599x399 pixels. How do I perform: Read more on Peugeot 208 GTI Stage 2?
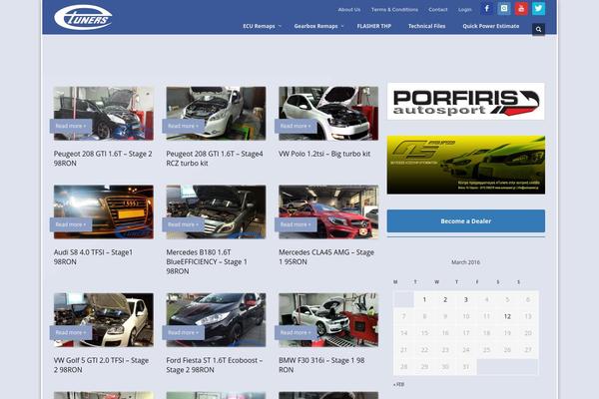(71, 126)
